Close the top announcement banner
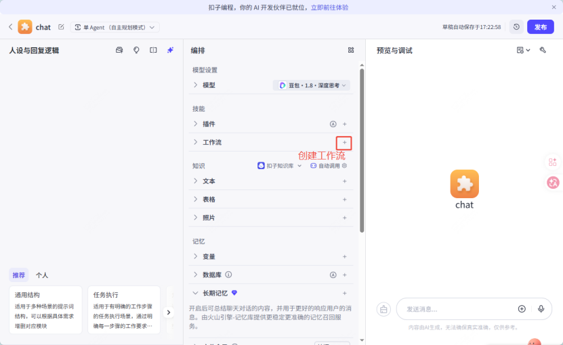 tap(554, 7)
